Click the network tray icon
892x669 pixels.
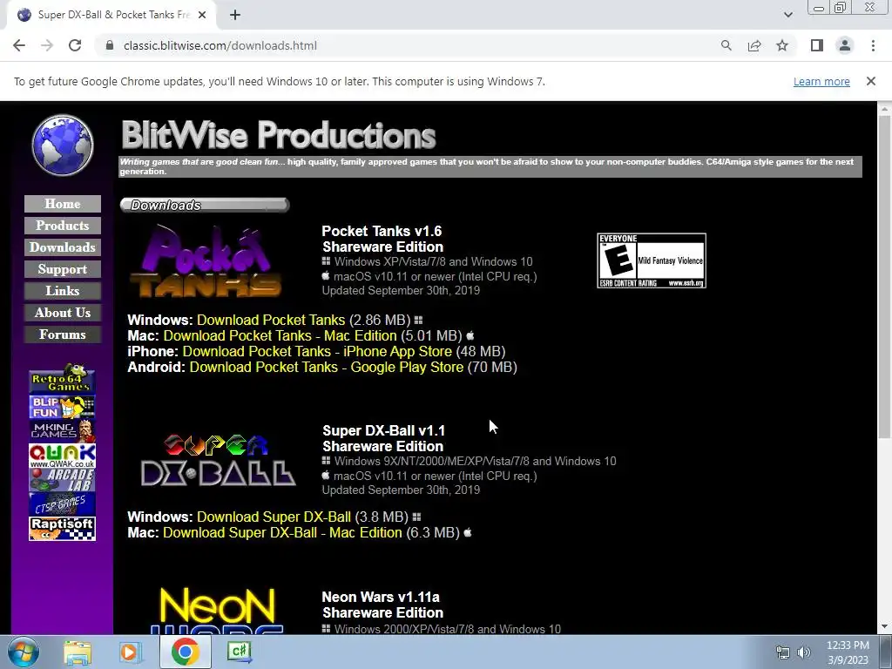[x=783, y=652]
